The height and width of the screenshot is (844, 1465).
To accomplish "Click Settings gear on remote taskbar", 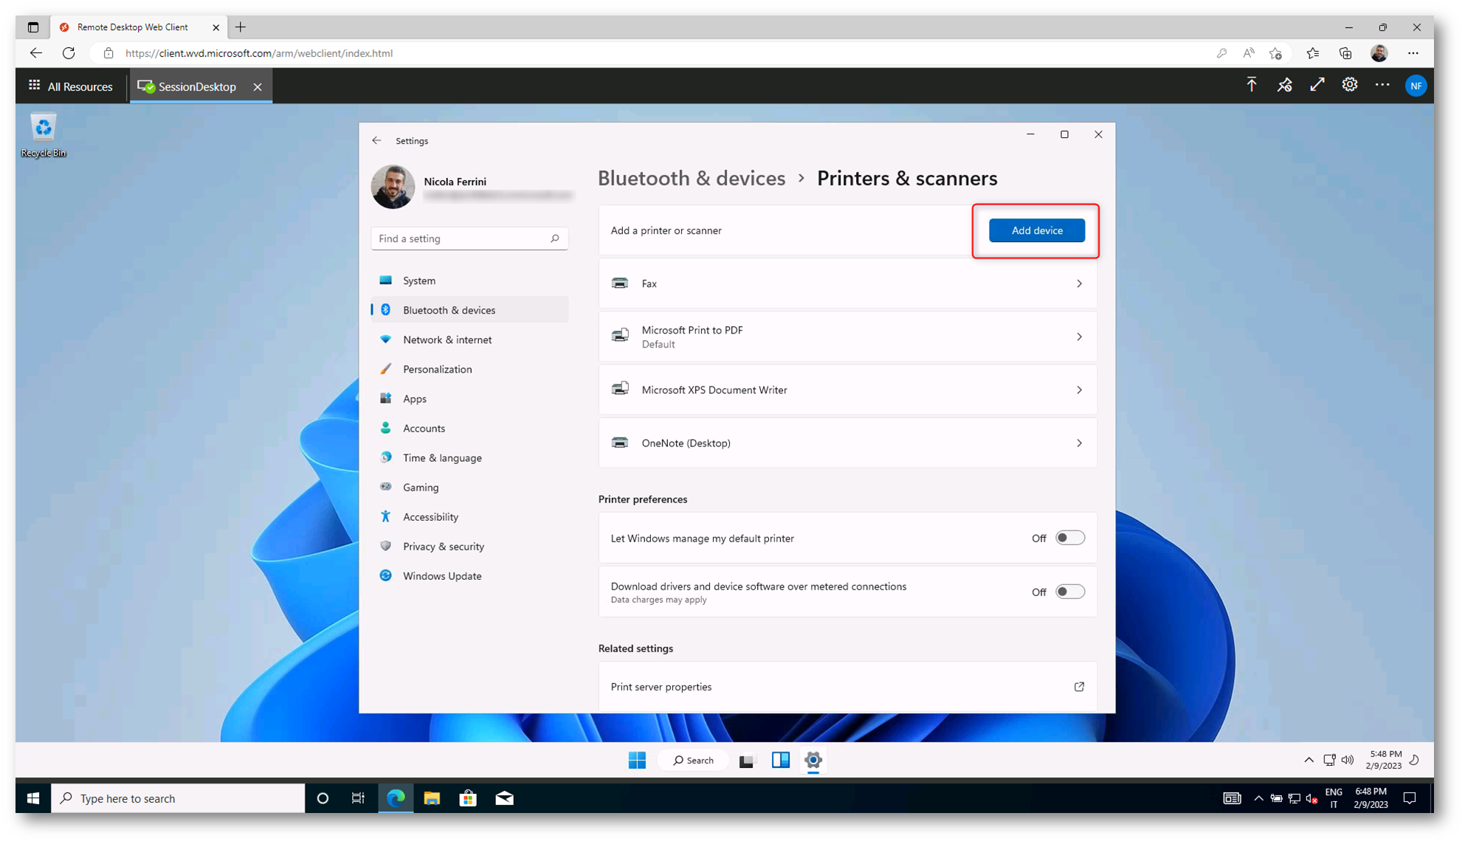I will [x=813, y=760].
